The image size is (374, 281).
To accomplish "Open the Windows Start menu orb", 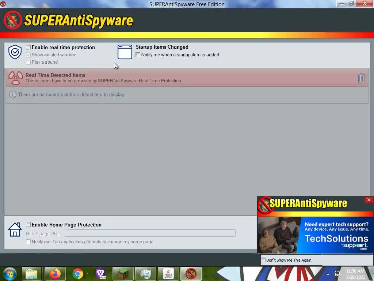I will [x=9, y=274].
